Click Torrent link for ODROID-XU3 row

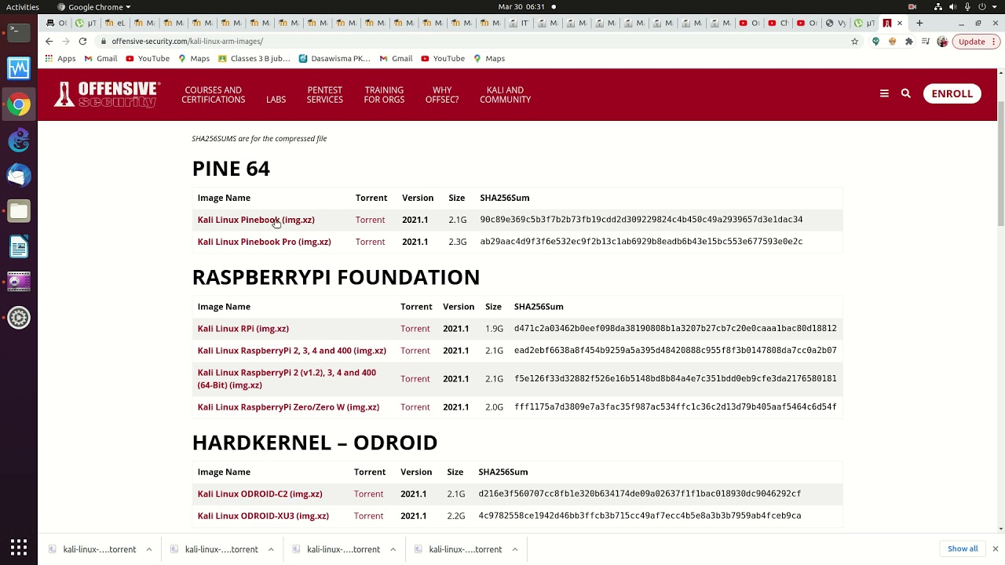coord(369,516)
